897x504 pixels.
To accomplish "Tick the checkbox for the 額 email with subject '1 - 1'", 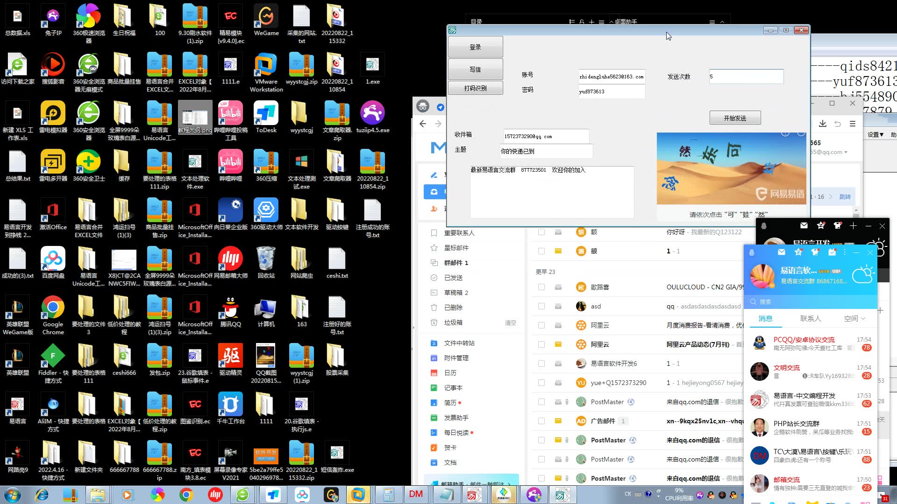I will point(541,251).
